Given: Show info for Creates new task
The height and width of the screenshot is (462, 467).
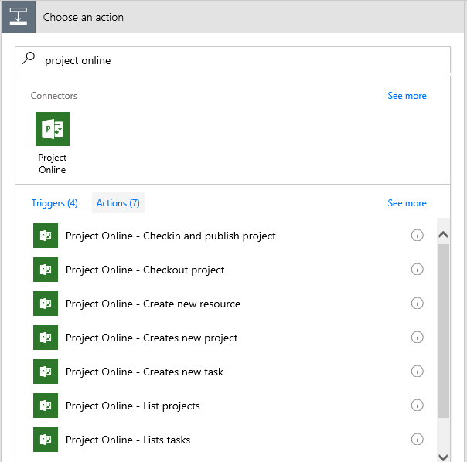Looking at the screenshot, I should (417, 371).
